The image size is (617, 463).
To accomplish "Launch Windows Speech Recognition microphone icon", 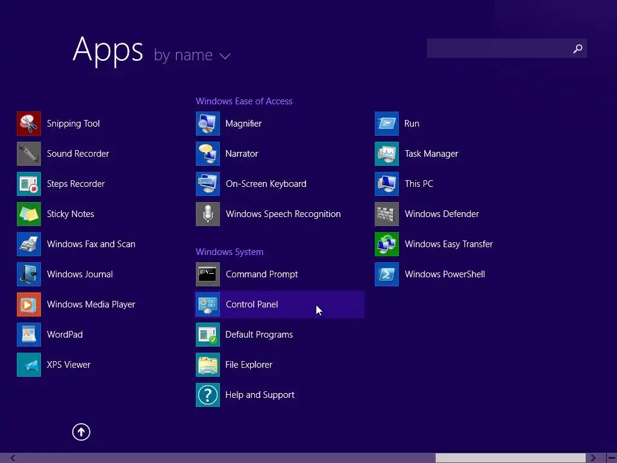I will [208, 214].
